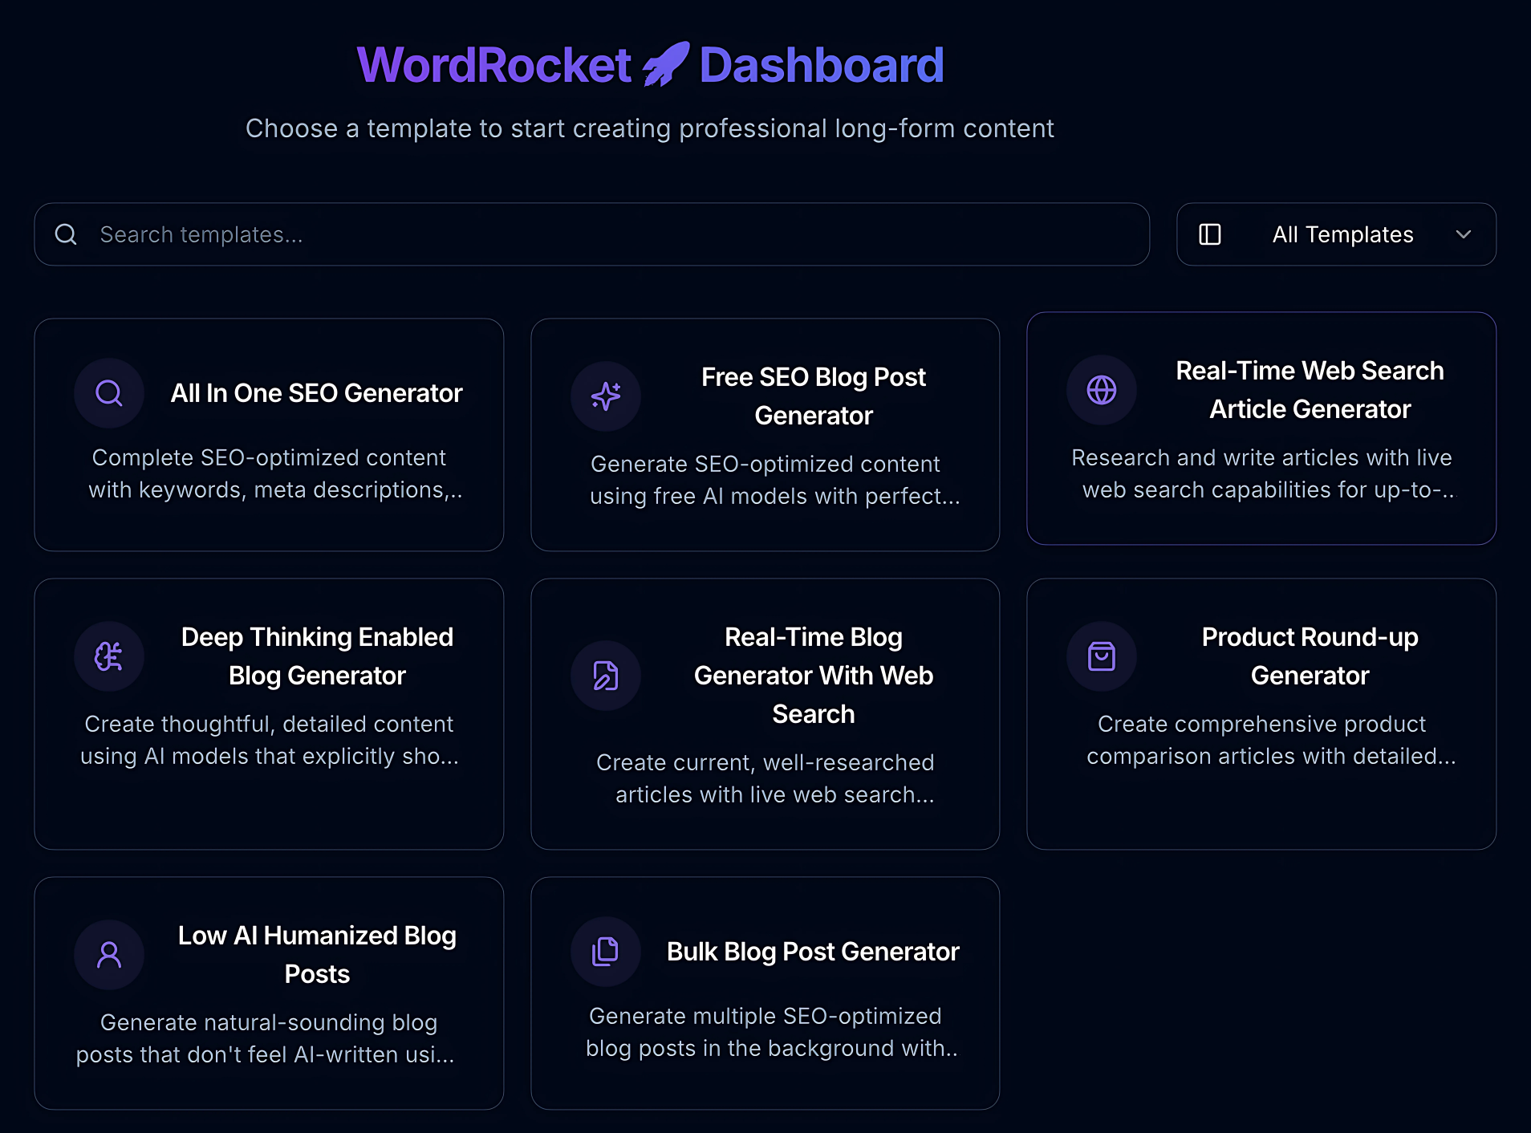Select the Bulk Blog Post Generator title
This screenshot has width=1531, height=1133.
tap(814, 952)
